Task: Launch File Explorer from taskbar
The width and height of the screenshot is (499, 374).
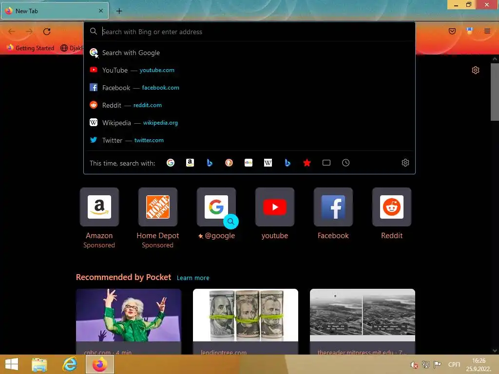Action: tap(39, 364)
